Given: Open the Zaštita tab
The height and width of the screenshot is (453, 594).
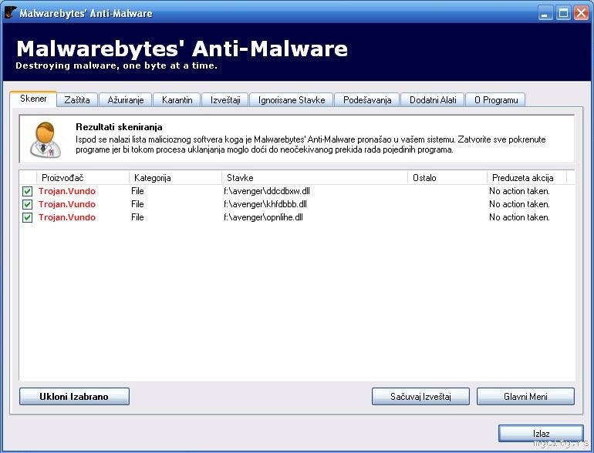Looking at the screenshot, I should tap(77, 100).
